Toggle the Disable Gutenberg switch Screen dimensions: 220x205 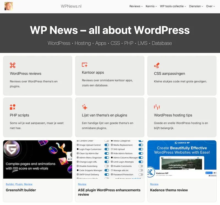click(107, 166)
